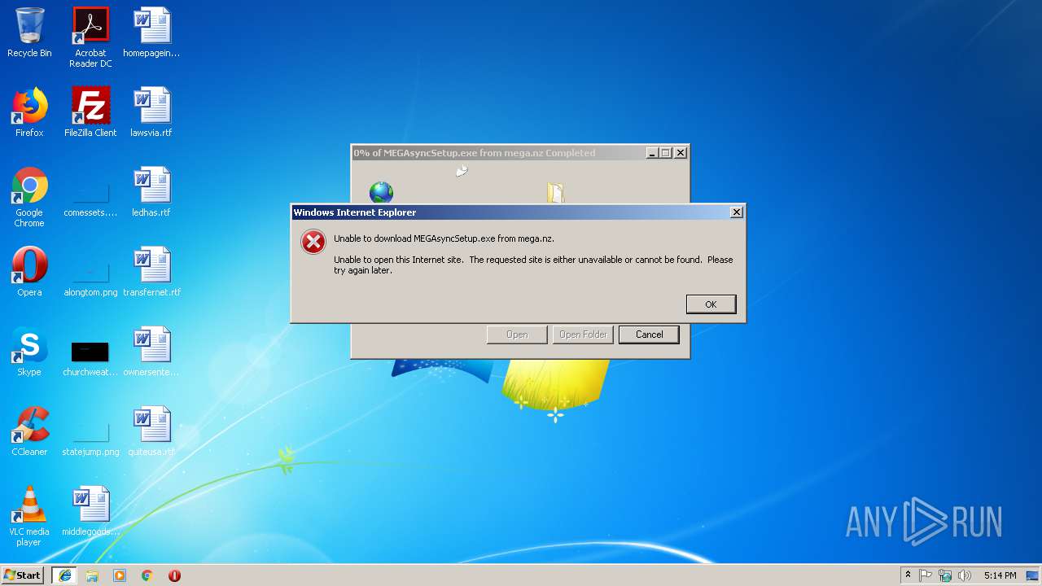Click Cancel in the download window

[649, 335]
